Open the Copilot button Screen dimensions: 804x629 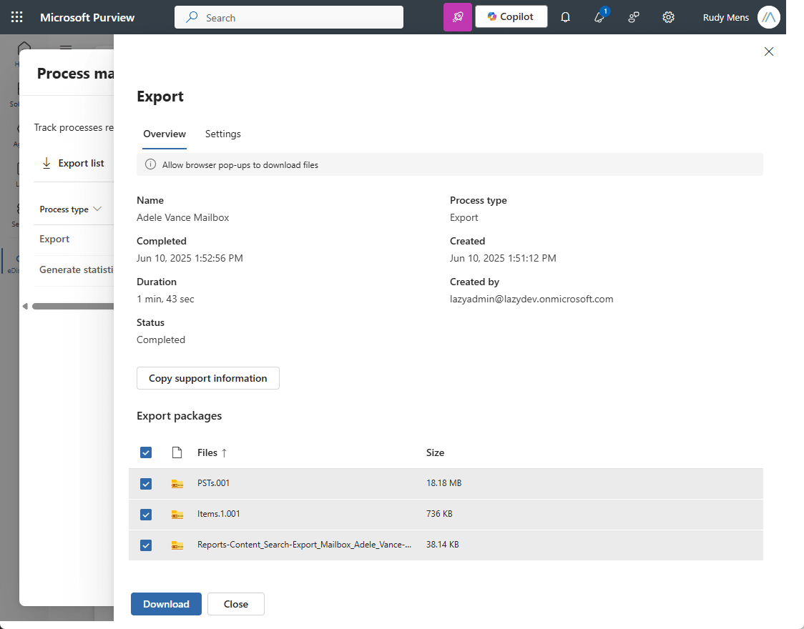pos(511,16)
